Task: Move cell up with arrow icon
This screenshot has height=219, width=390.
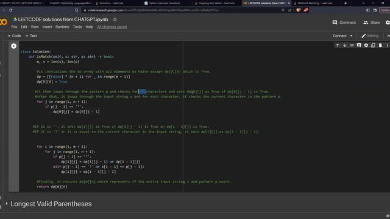Action: [338, 45]
